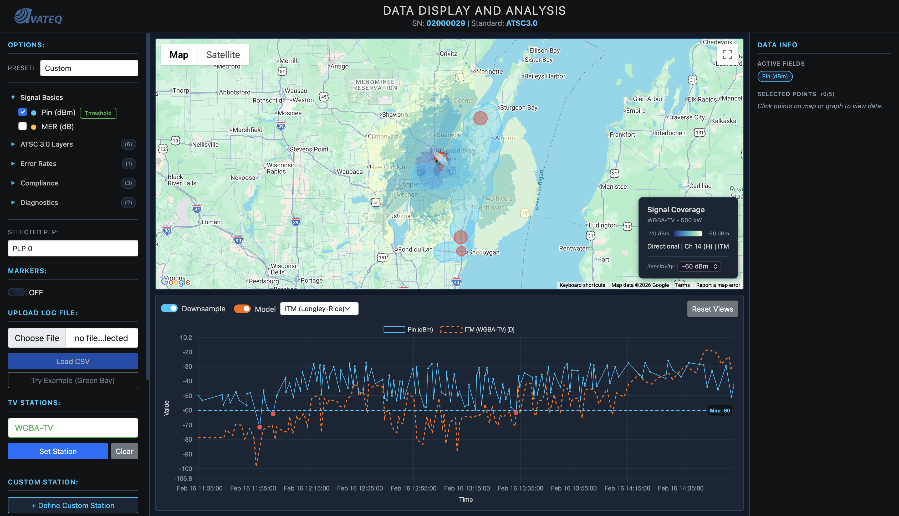Click the red marker near Sturgeon Bay
The image size is (899, 516).
(x=480, y=118)
